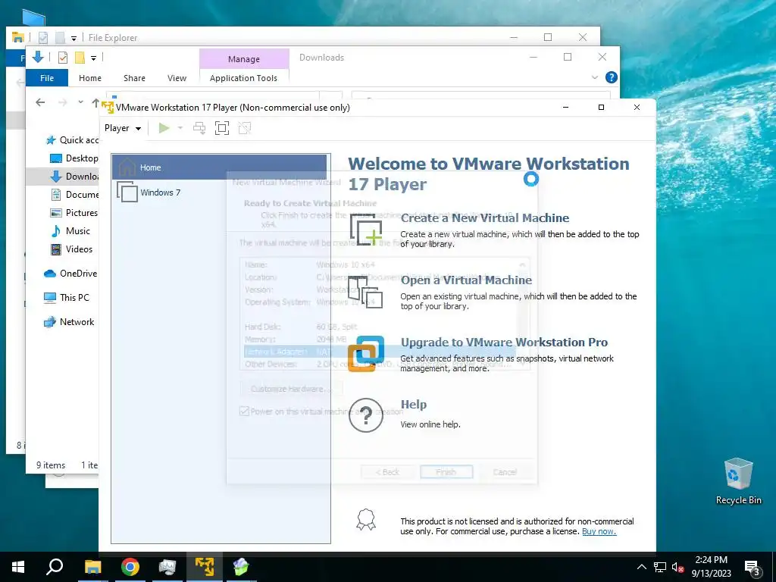
Task: Select OneDrive in the navigation pane
Action: coord(70,274)
